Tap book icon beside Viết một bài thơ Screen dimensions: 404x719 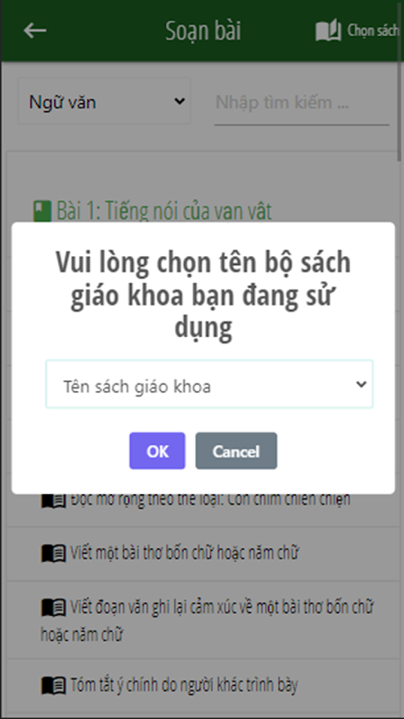54,554
